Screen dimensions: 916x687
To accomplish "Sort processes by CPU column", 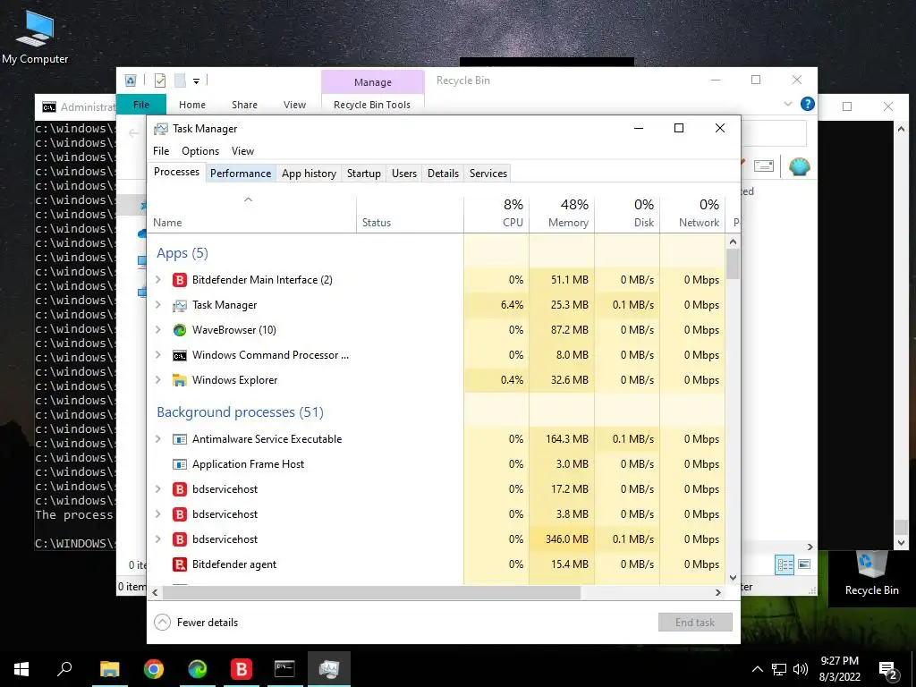I will coord(496,214).
